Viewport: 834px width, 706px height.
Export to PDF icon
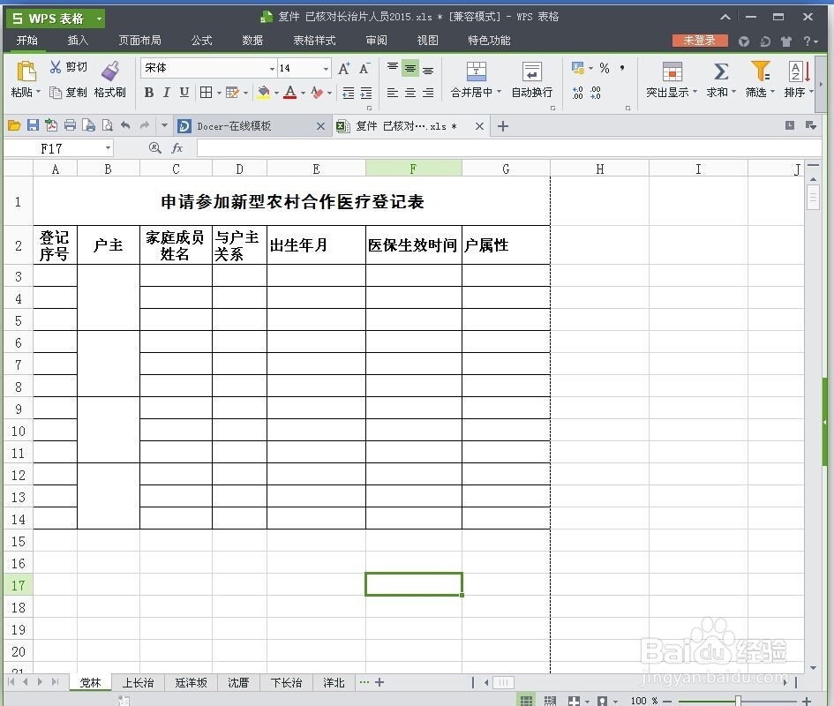[x=51, y=125]
